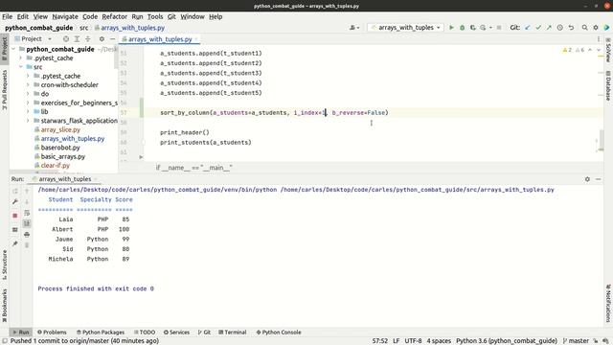Open array_slice.py in project tree
Image resolution: width=613 pixels, height=345 pixels.
60,129
